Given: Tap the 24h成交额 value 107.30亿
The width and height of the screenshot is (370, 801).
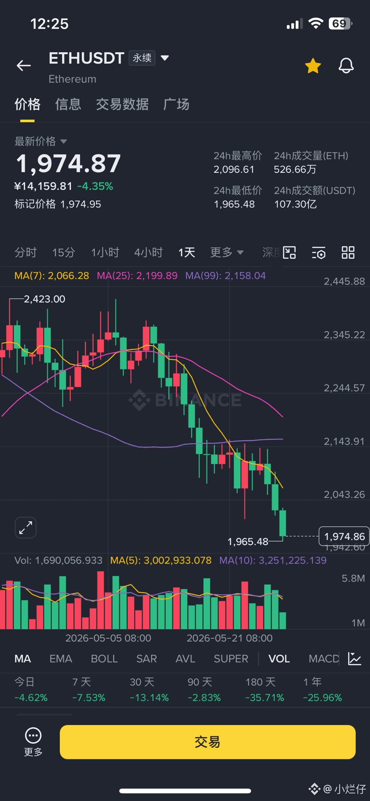Looking at the screenshot, I should [x=295, y=205].
